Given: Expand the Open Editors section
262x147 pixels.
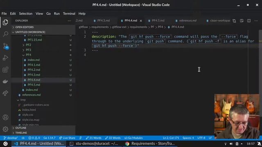Looking at the screenshot, I should tap(43, 27).
